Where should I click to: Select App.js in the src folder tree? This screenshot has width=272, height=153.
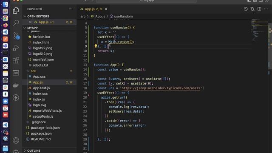[x=38, y=82]
